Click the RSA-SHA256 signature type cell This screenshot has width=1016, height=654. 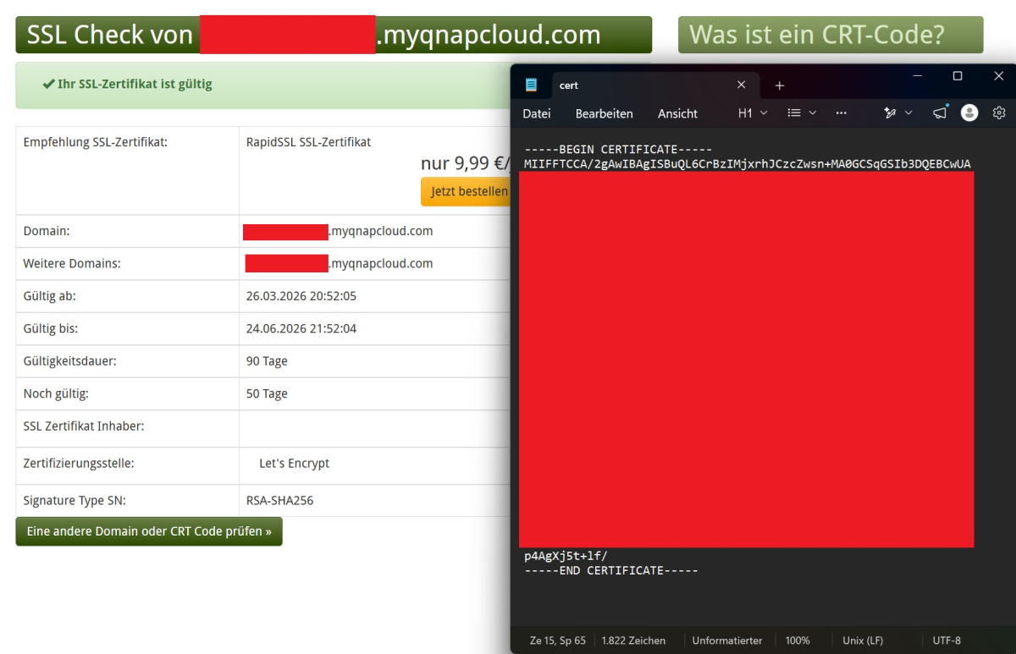[x=279, y=501]
